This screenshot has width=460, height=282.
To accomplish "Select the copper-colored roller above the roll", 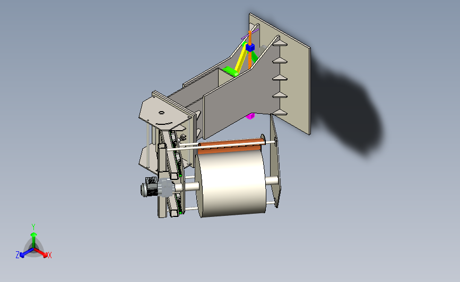I will pyautogui.click(x=230, y=145).
